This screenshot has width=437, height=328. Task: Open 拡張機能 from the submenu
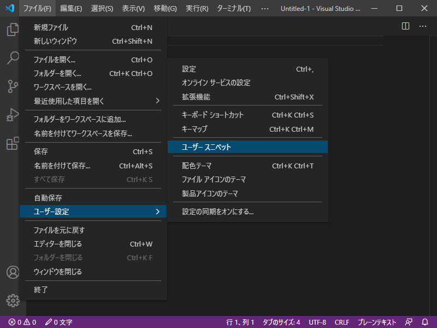[247, 97]
